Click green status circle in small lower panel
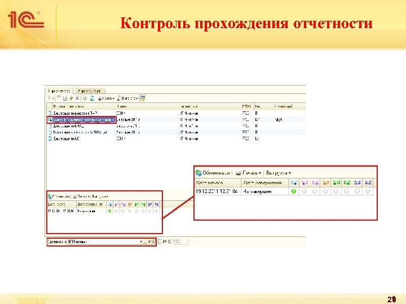The height and width of the screenshot is (304, 406). (x=109, y=211)
